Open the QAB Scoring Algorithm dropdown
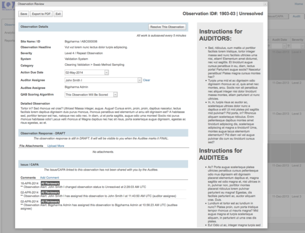305x233 pixels. (115, 95)
